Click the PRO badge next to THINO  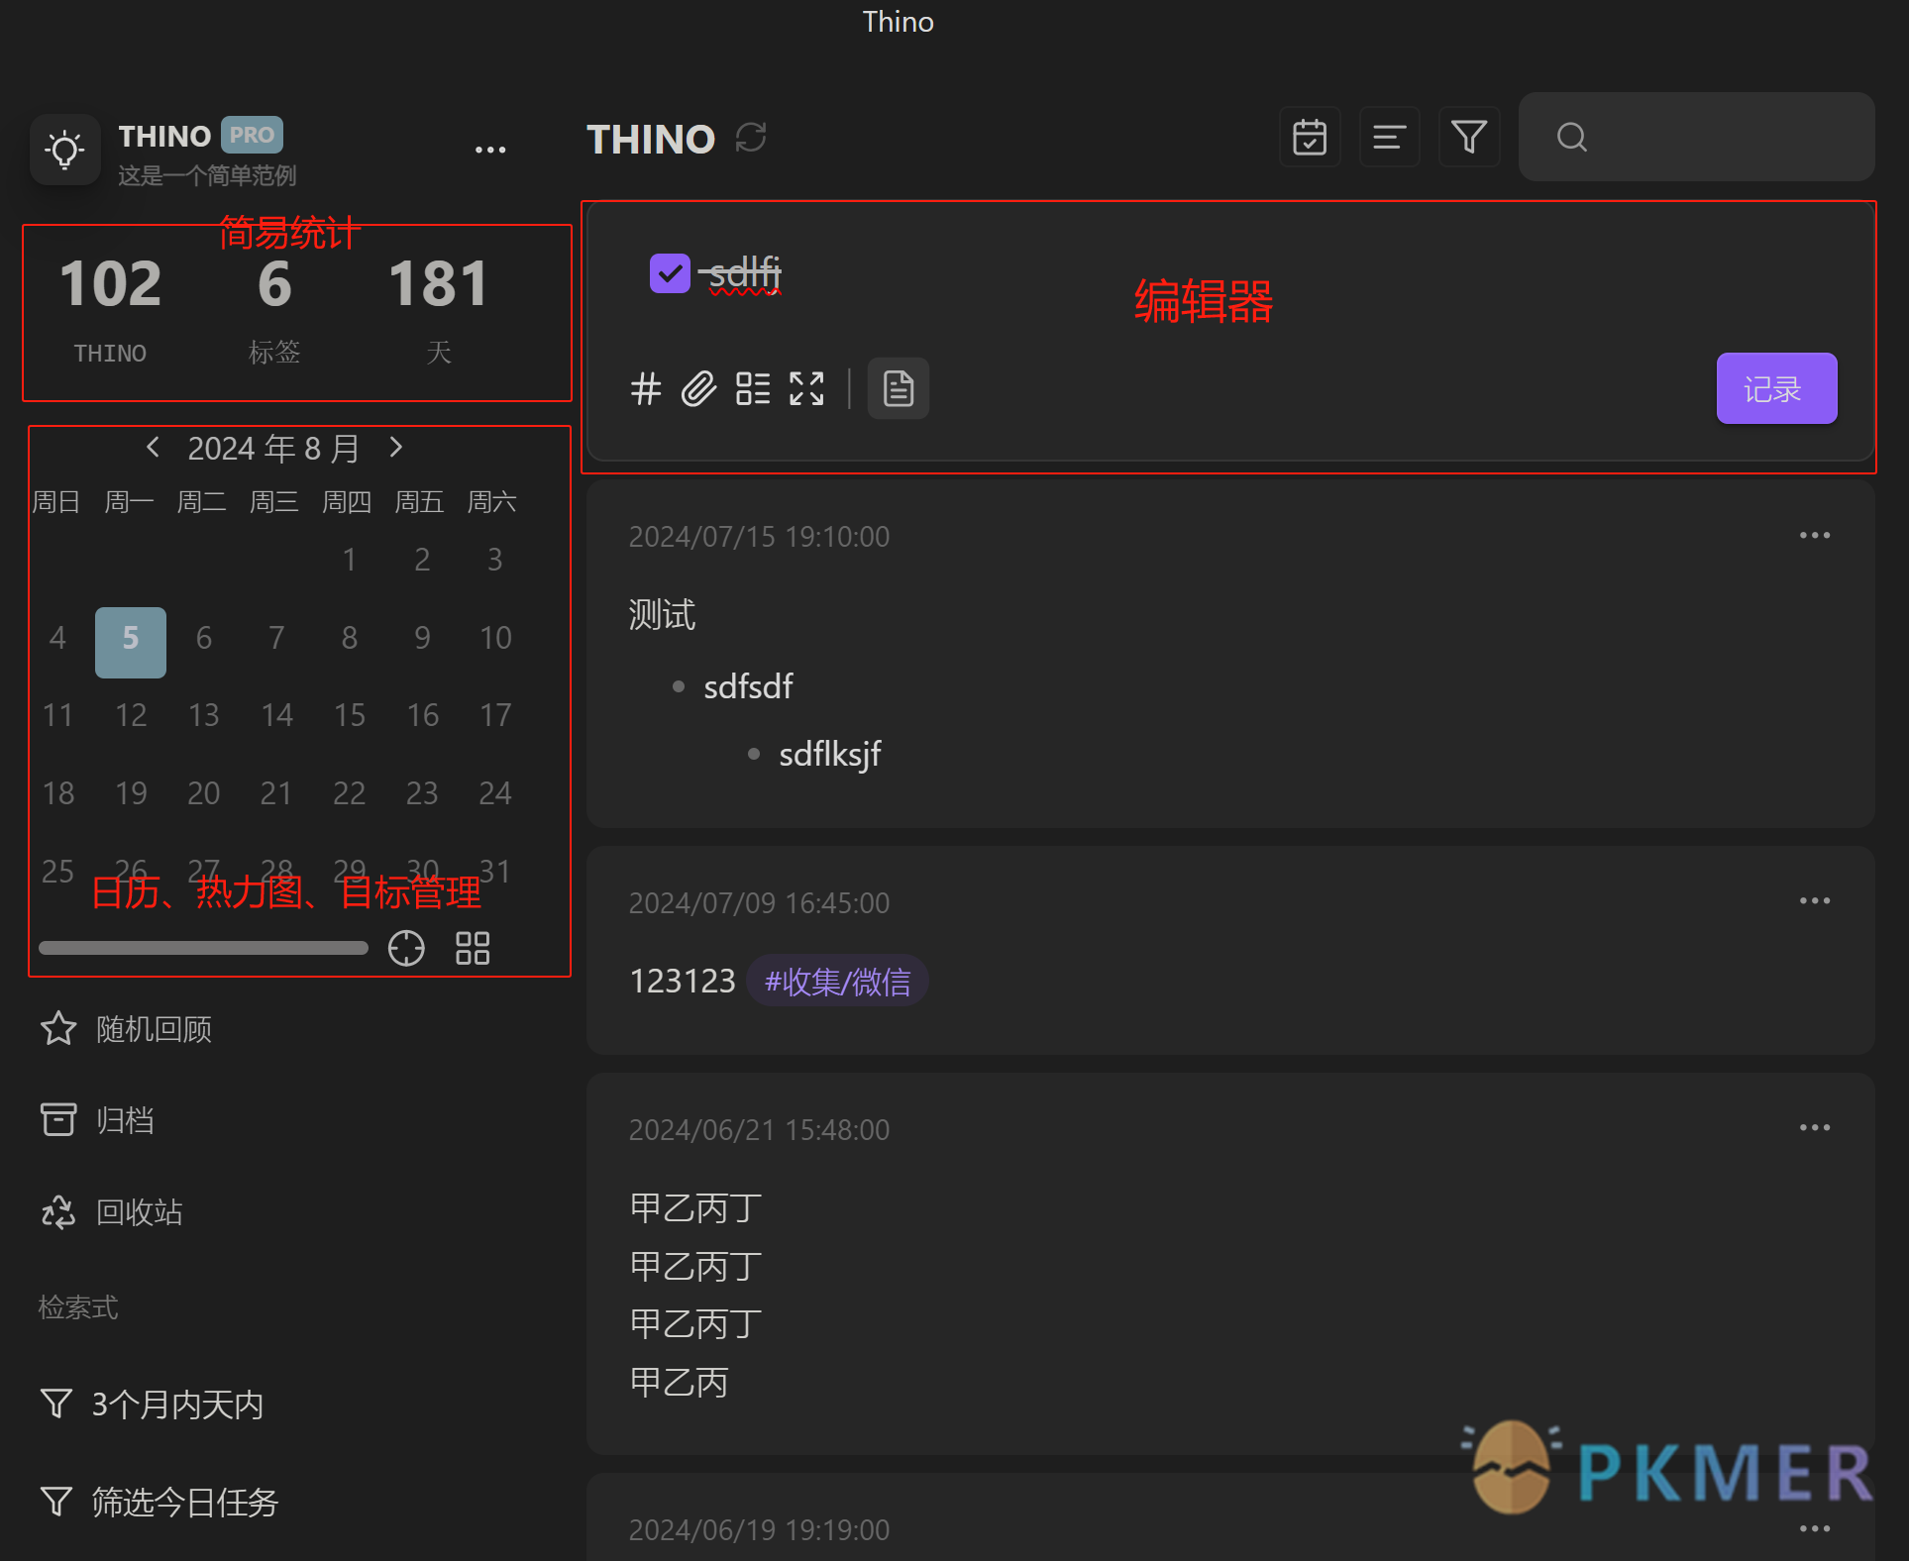[x=252, y=135]
